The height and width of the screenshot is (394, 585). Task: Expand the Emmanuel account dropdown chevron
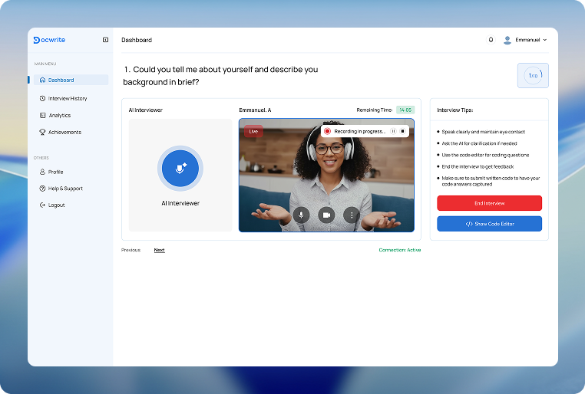click(545, 40)
